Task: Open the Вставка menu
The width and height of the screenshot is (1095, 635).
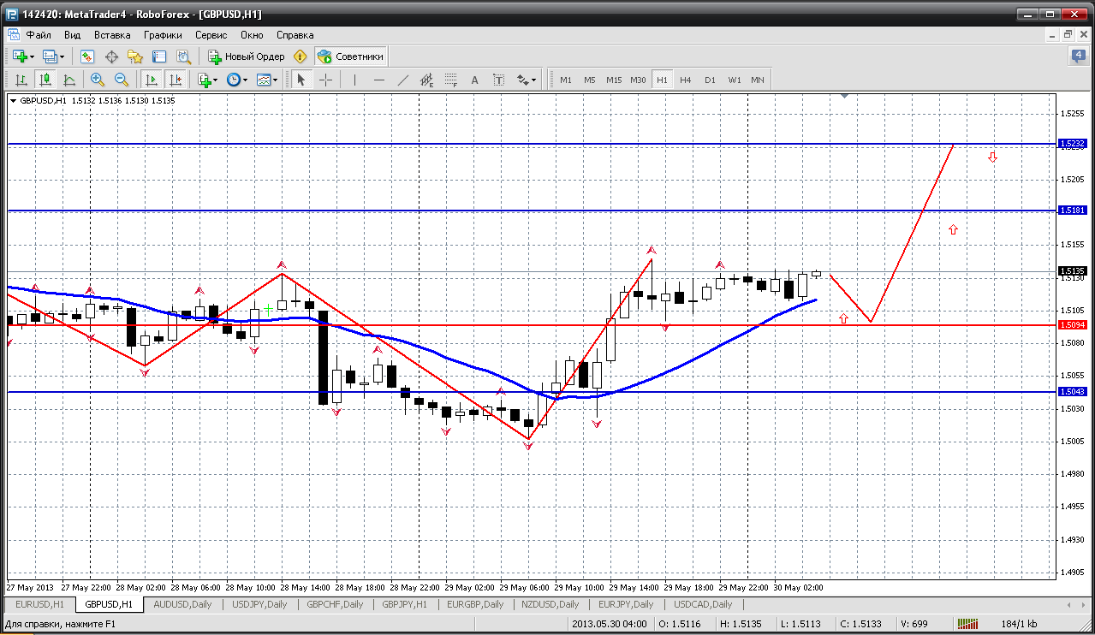Action: pos(112,35)
